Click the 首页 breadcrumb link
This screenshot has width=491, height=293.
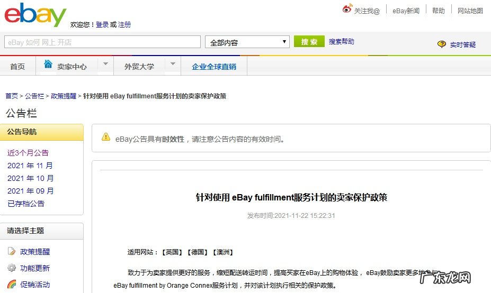click(12, 96)
